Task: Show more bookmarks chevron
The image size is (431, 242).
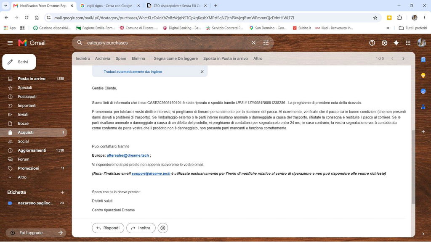Action: coord(388,28)
